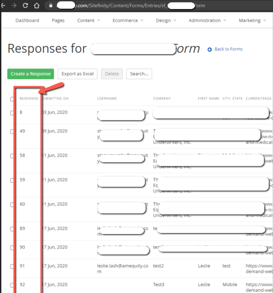Image resolution: width=273 pixels, height=293 pixels.
Task: Select checkbox for response 59
Action: (x=12, y=180)
